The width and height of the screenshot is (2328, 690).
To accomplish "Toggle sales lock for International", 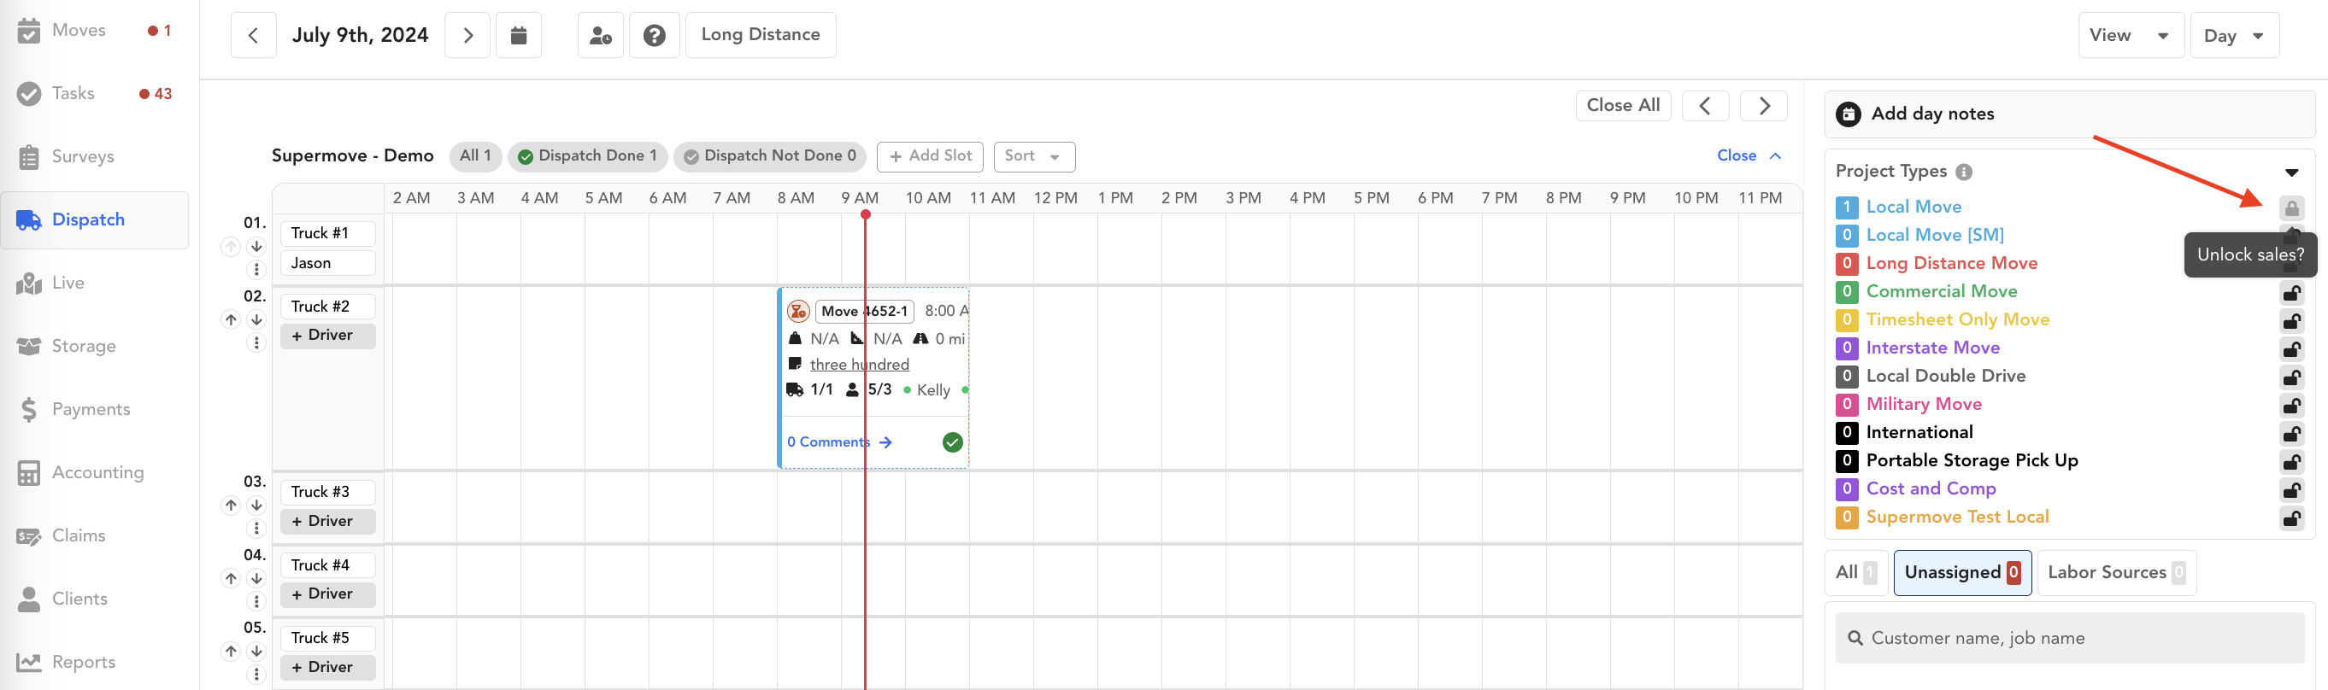I will pos(2291,434).
